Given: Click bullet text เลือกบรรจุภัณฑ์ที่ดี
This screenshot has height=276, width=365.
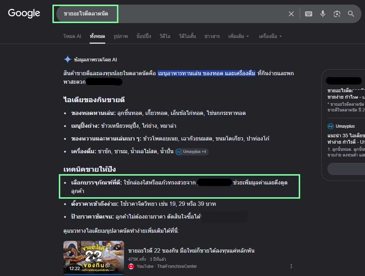Looking at the screenshot, I should click(96, 183).
